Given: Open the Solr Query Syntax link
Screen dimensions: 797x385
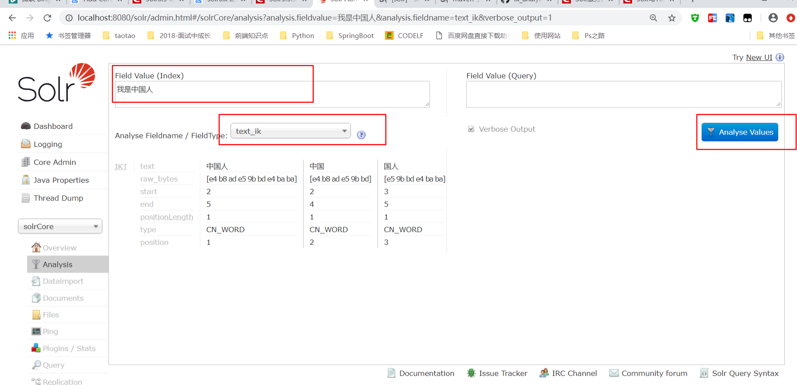Looking at the screenshot, I should pos(745,373).
